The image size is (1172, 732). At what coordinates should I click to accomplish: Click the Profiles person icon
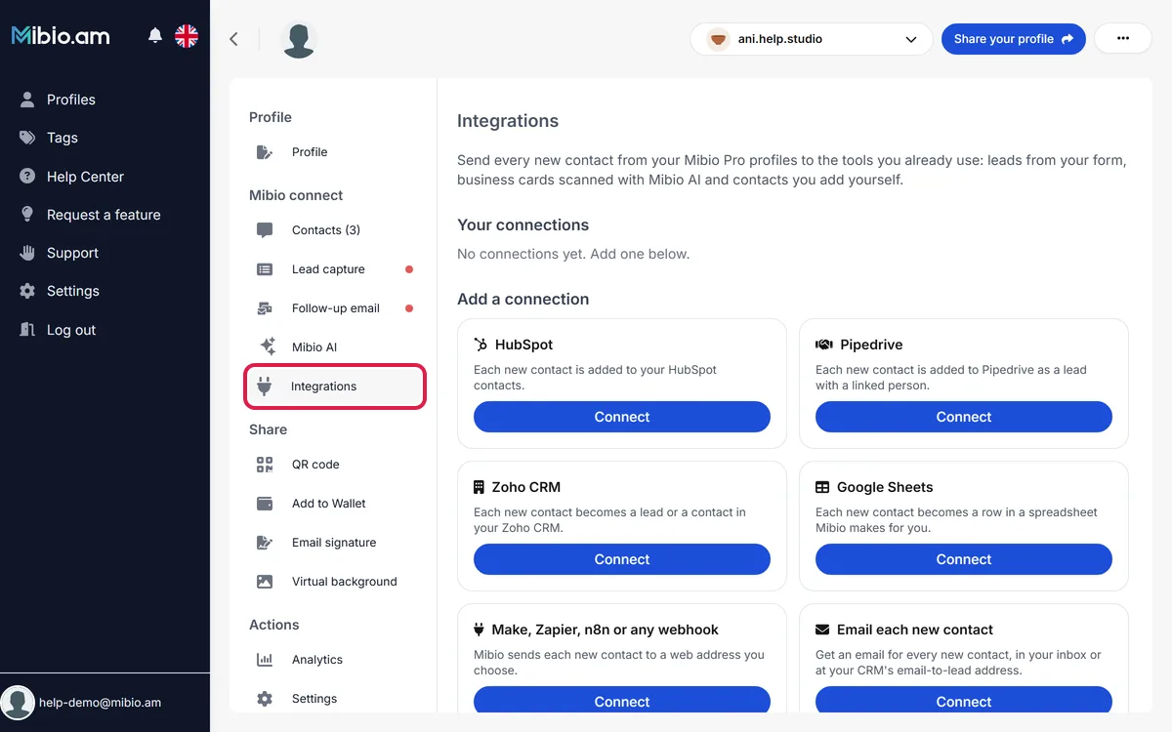pos(27,100)
